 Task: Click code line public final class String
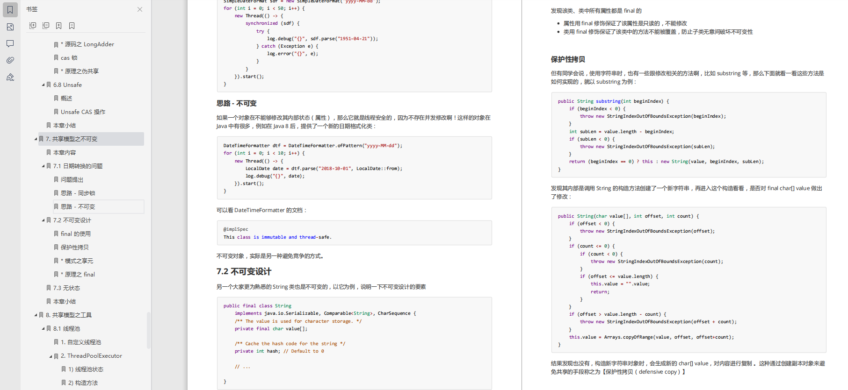[x=257, y=306]
